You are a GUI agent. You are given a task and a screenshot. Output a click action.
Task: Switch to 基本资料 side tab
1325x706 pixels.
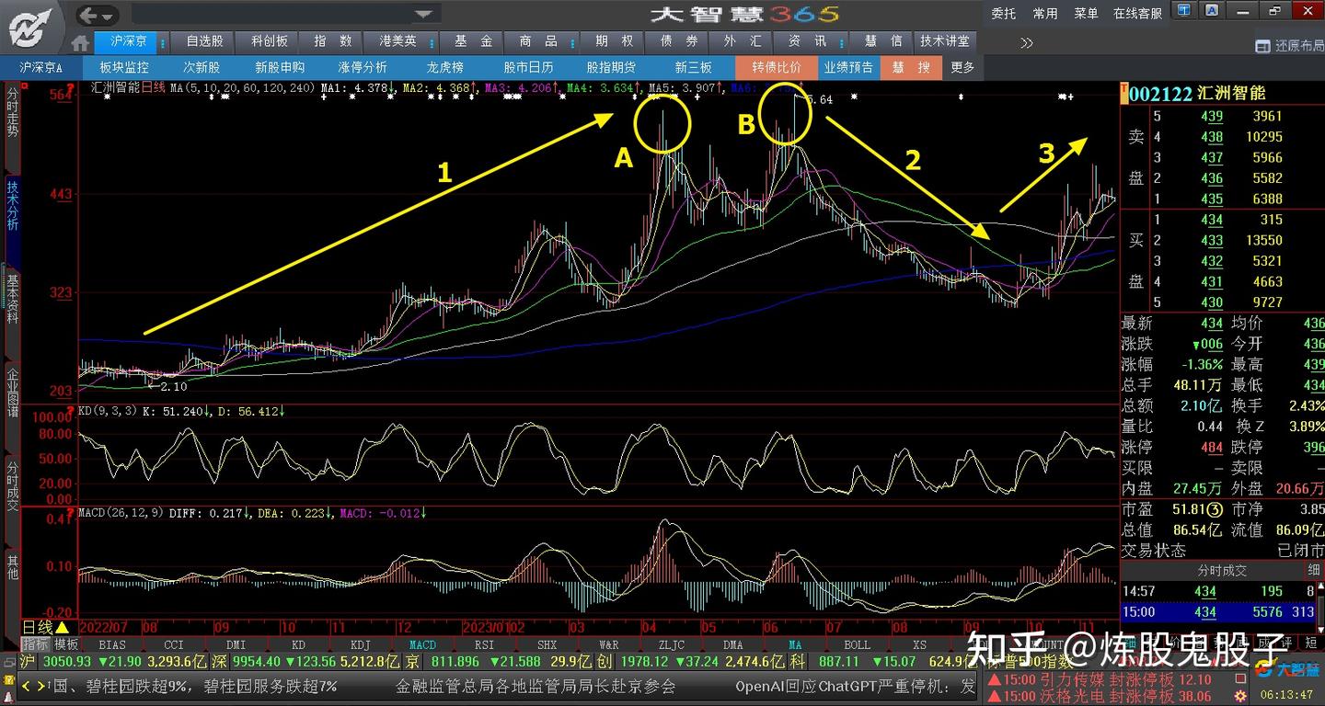pos(12,299)
